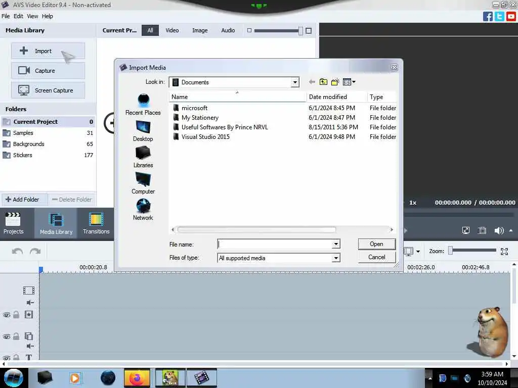The height and width of the screenshot is (388, 518).
Task: Mute the preview volume speaker
Action: [499, 230]
